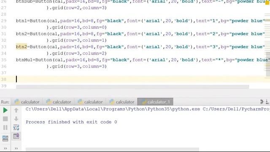270x152 pixels.
Task: Click btnMul variable on line 35
Action: tap(24, 60)
